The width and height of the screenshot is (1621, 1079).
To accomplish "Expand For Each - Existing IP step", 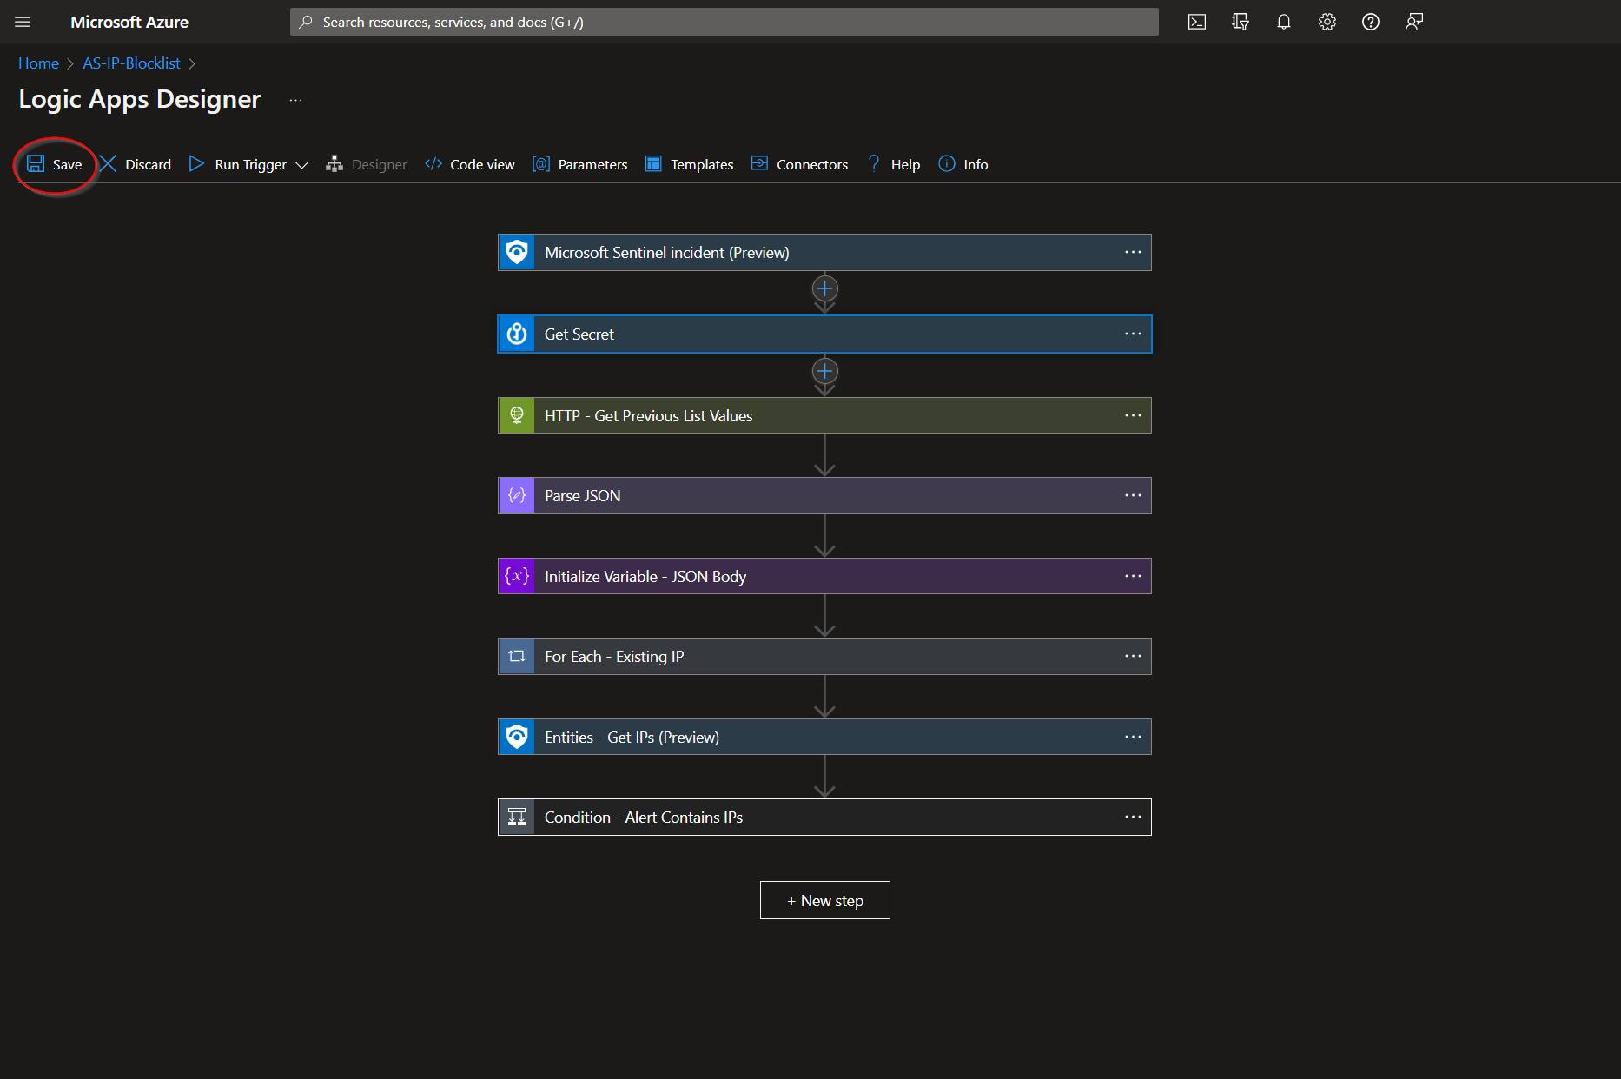I will tap(824, 656).
